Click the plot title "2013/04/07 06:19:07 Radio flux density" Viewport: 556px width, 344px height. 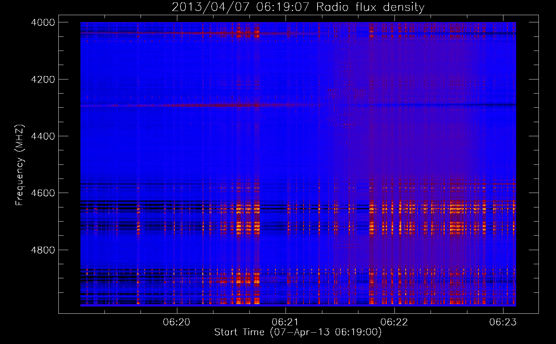click(298, 7)
